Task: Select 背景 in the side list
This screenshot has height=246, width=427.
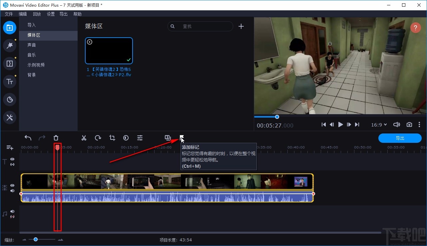Action: [48, 75]
